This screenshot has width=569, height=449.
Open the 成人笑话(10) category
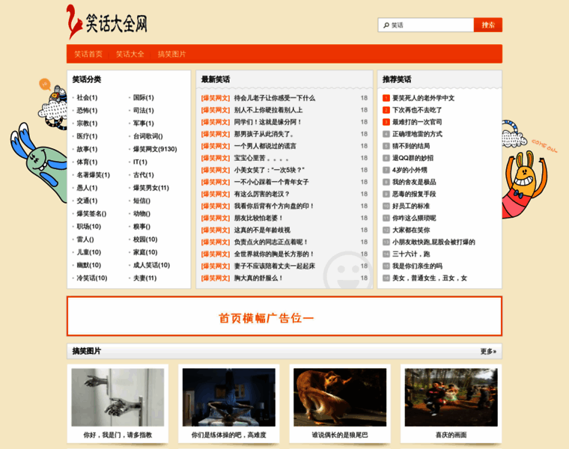pyautogui.click(x=151, y=265)
